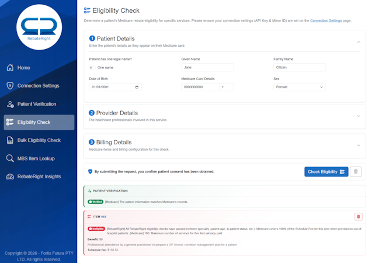Click the Connection Settings shield icon
372x263 pixels.
10,86
